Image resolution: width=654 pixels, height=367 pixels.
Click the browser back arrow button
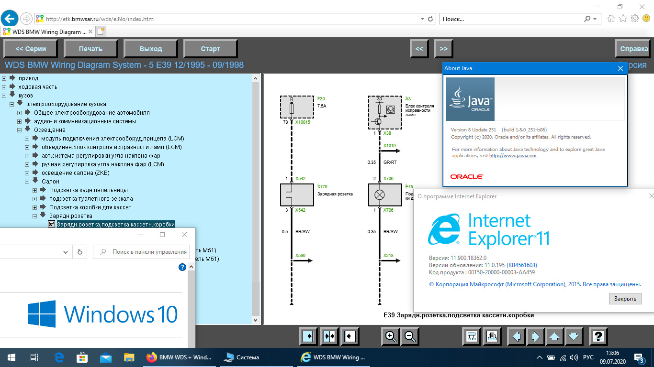[x=10, y=19]
